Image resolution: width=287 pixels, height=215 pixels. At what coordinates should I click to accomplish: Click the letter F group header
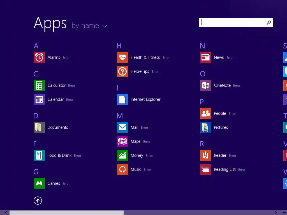pos(35,144)
